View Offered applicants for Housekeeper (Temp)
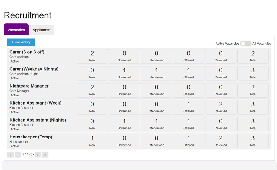 click(189, 141)
